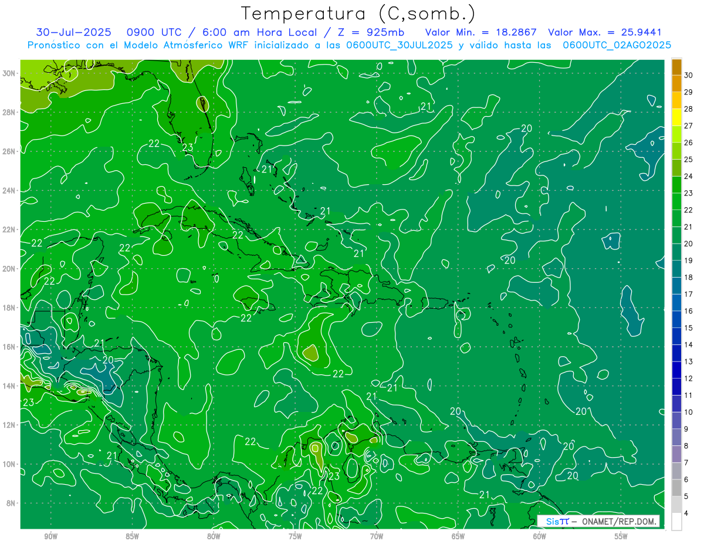Click the 70W longitude axis label
The width and height of the screenshot is (704, 544).
[x=377, y=536]
